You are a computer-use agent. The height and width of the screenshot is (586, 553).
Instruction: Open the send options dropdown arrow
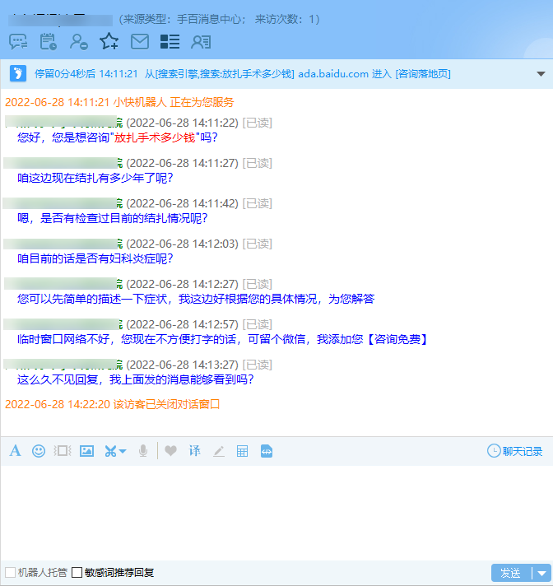(542, 574)
